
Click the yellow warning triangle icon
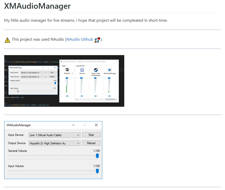tap(7, 40)
